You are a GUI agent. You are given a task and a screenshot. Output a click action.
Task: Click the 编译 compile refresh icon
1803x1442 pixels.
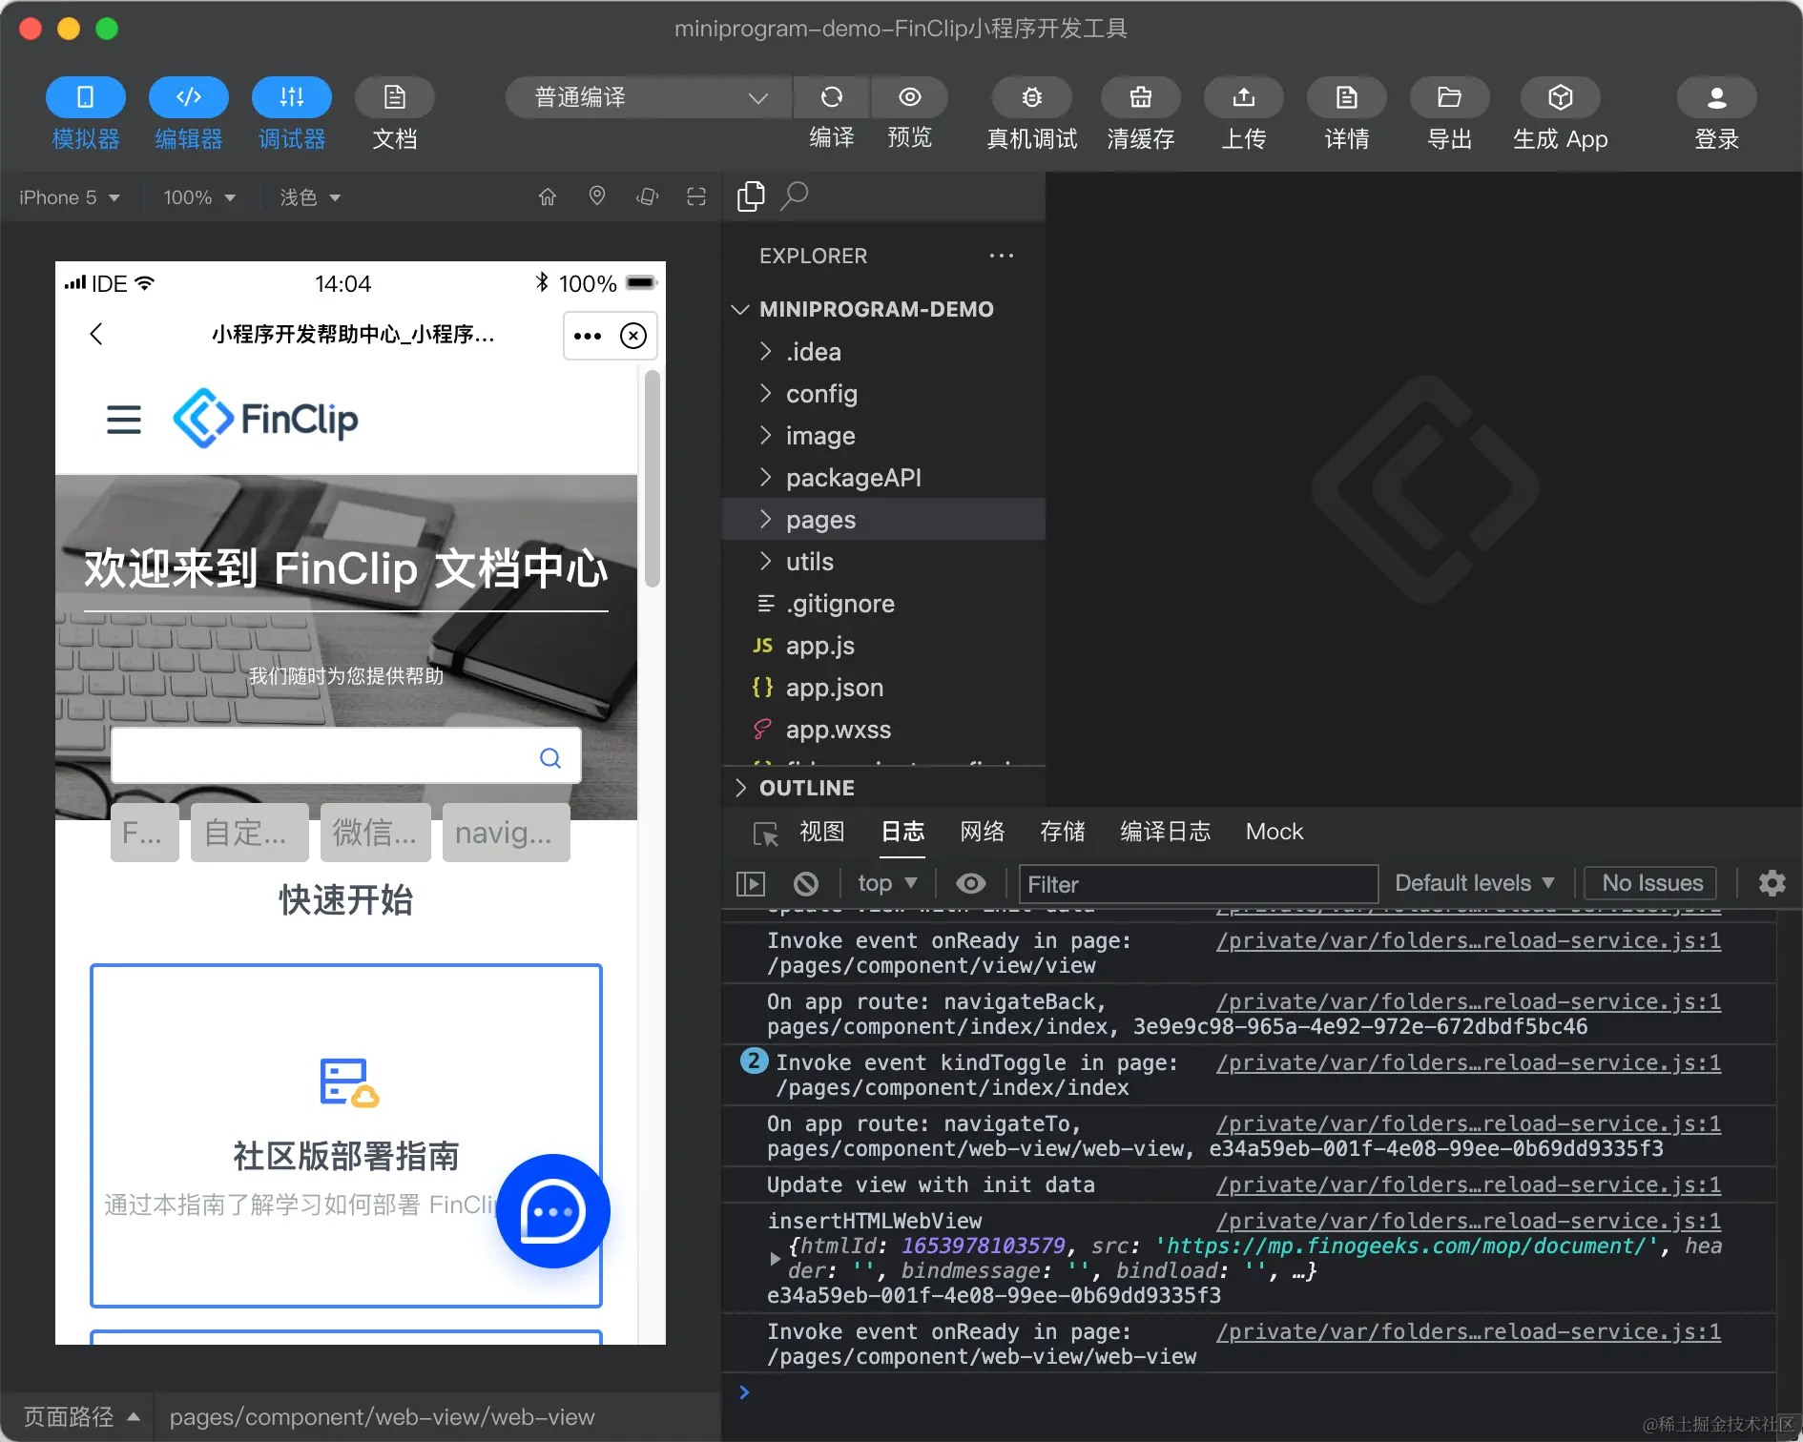[832, 97]
